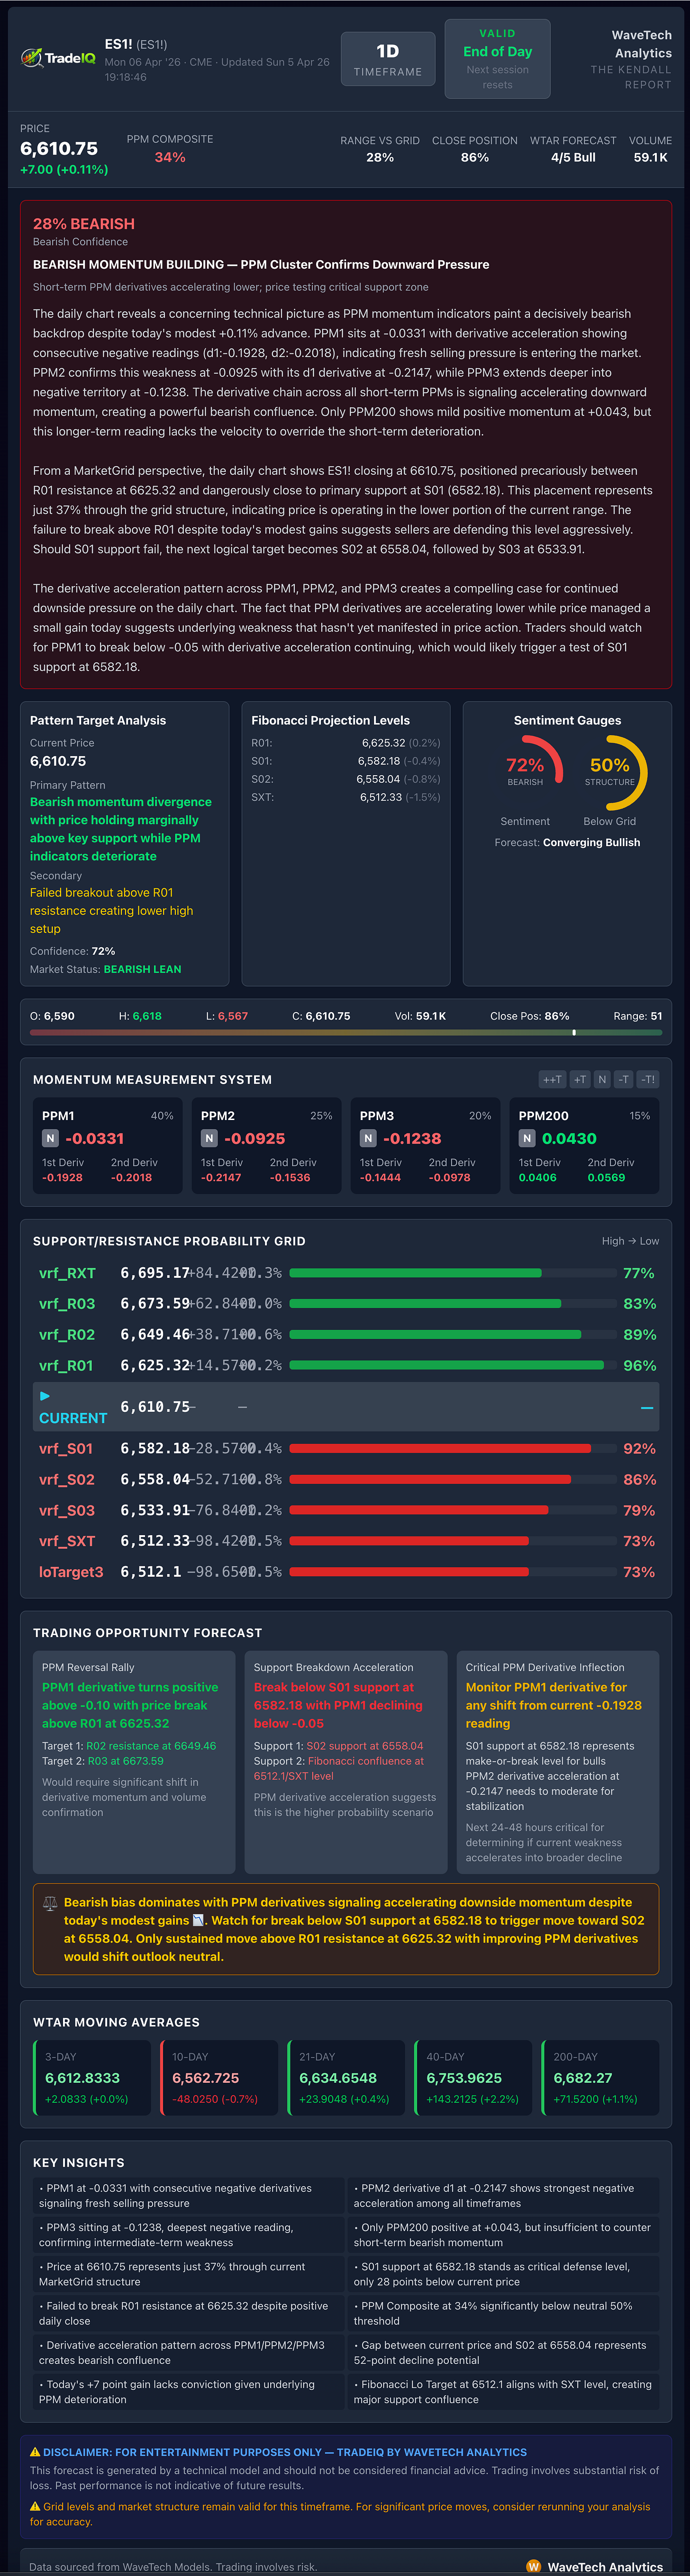Viewport: 690px width, 2576px height.
Task: Click 'S02 support at 6558.04' text
Action: point(365,1746)
